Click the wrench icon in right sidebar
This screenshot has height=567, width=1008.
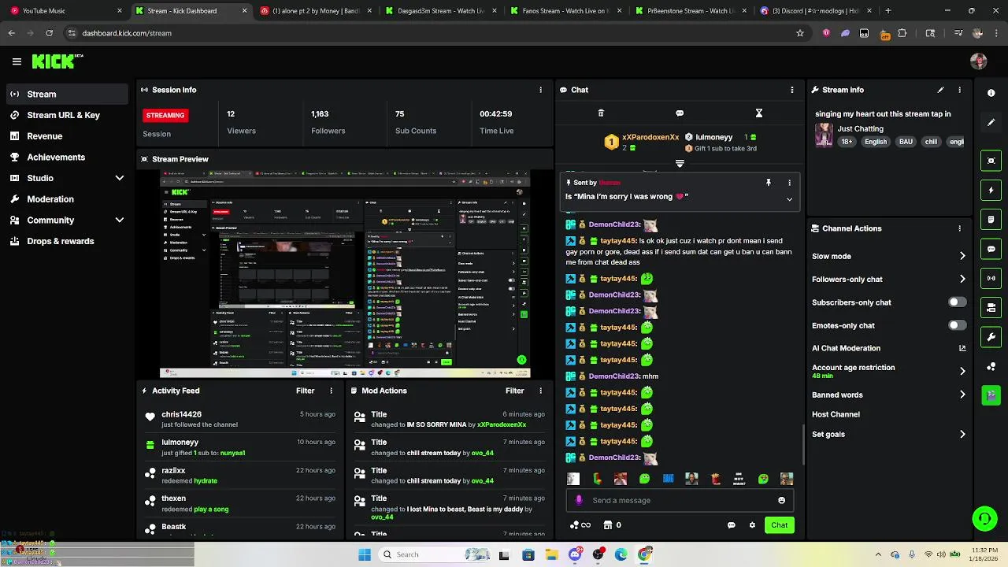point(991,337)
